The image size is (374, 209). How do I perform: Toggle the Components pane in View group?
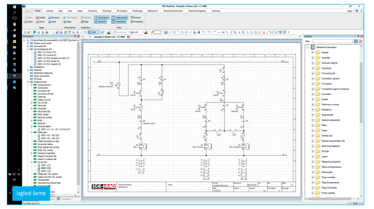point(119,18)
